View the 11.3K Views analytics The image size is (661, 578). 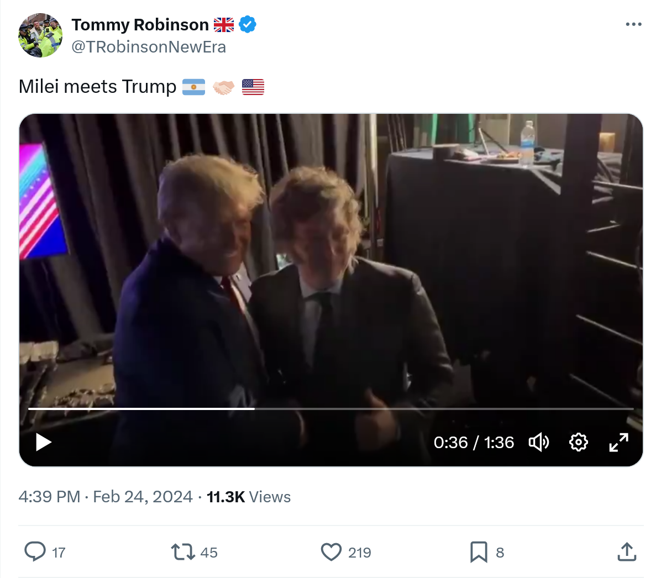tap(249, 497)
